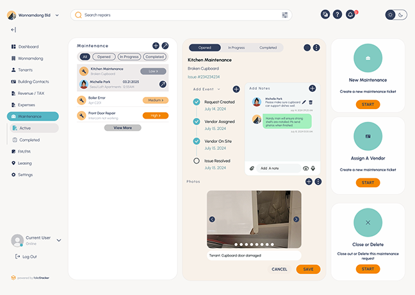The width and height of the screenshot is (415, 295).
Task: Click the help question mark icon
Action: pyautogui.click(x=338, y=15)
